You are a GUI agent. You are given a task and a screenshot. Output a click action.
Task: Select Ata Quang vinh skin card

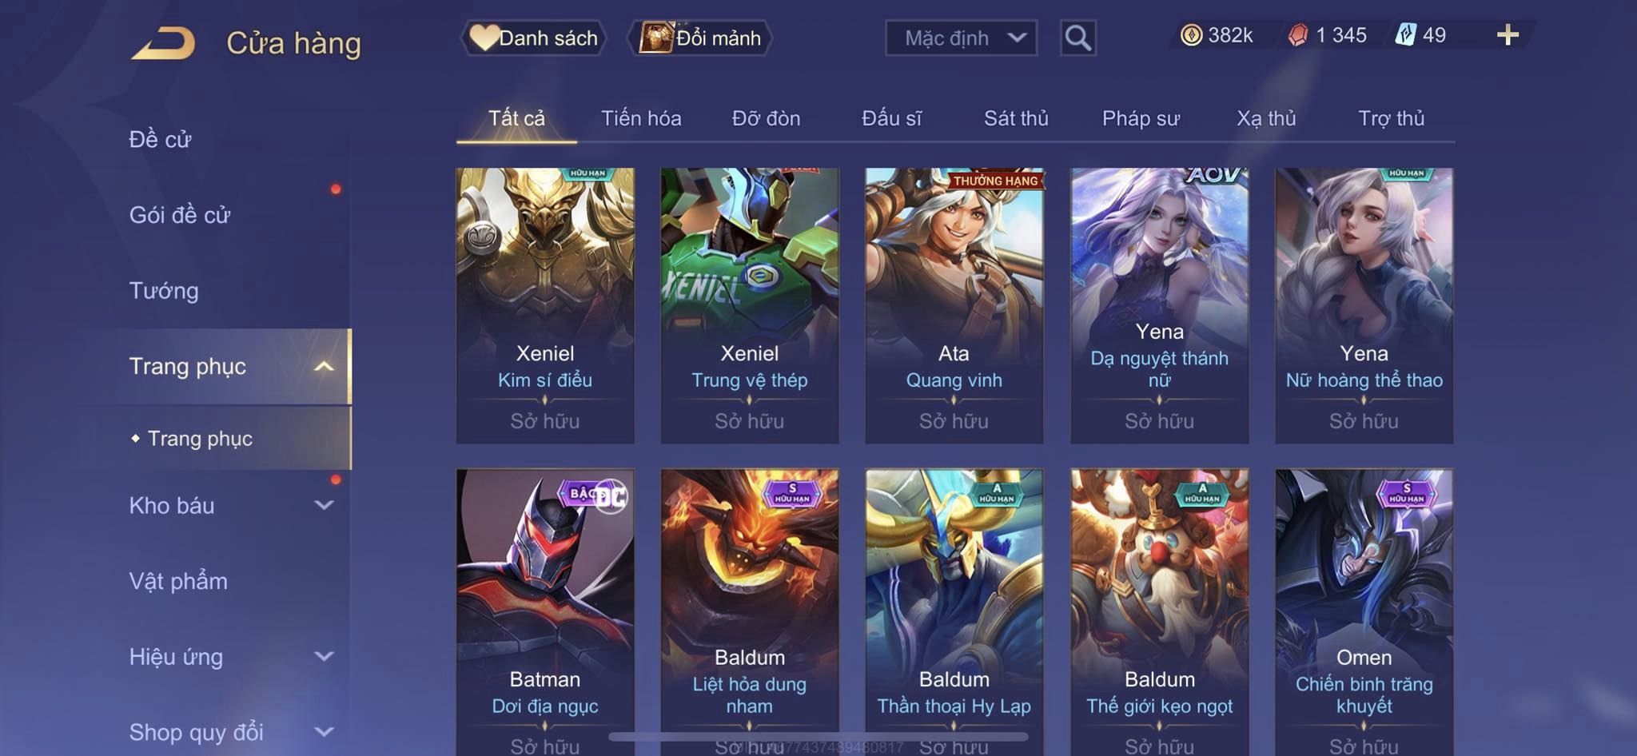(x=954, y=305)
